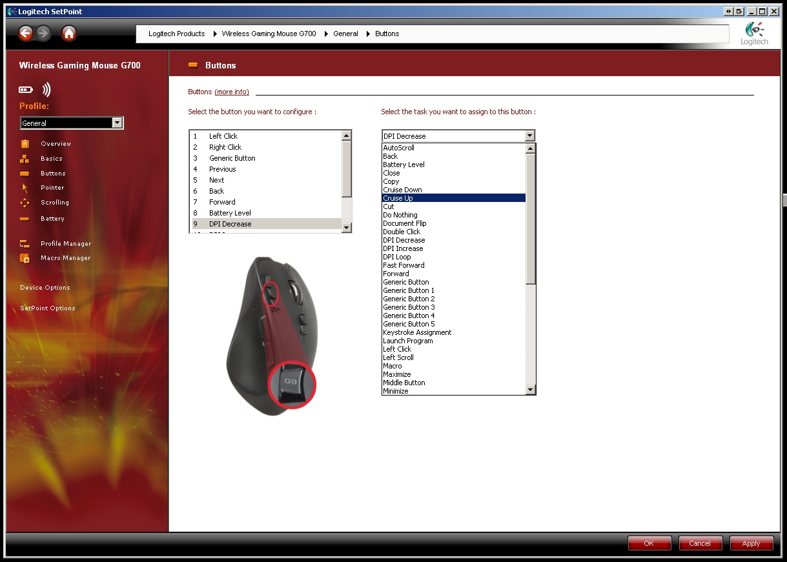
Task: Choose Middle Button task
Action: tap(454, 383)
